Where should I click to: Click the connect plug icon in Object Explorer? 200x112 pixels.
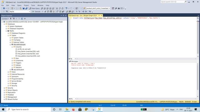[11, 19]
